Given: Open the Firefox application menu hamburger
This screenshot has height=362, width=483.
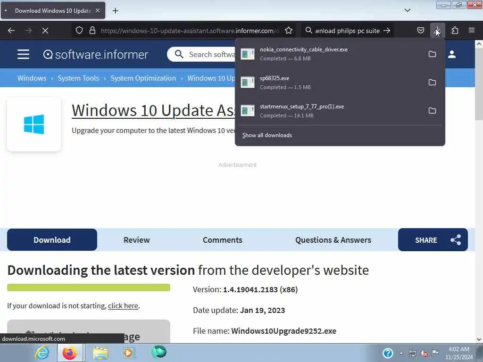Looking at the screenshot, I should (472, 30).
